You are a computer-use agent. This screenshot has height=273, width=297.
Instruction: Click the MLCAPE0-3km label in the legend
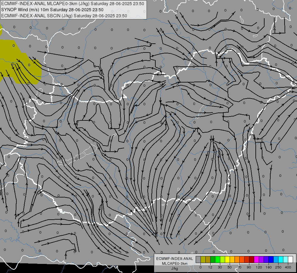click(175, 264)
